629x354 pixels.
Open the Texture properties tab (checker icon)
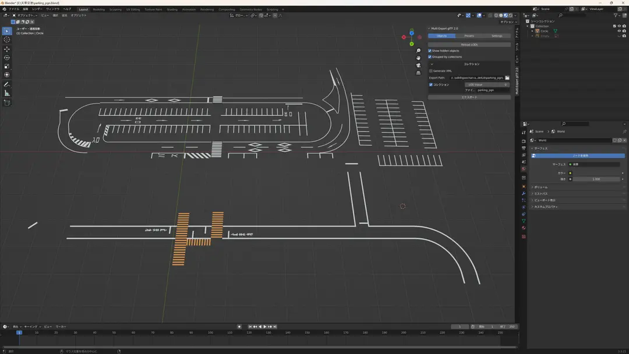point(524,236)
